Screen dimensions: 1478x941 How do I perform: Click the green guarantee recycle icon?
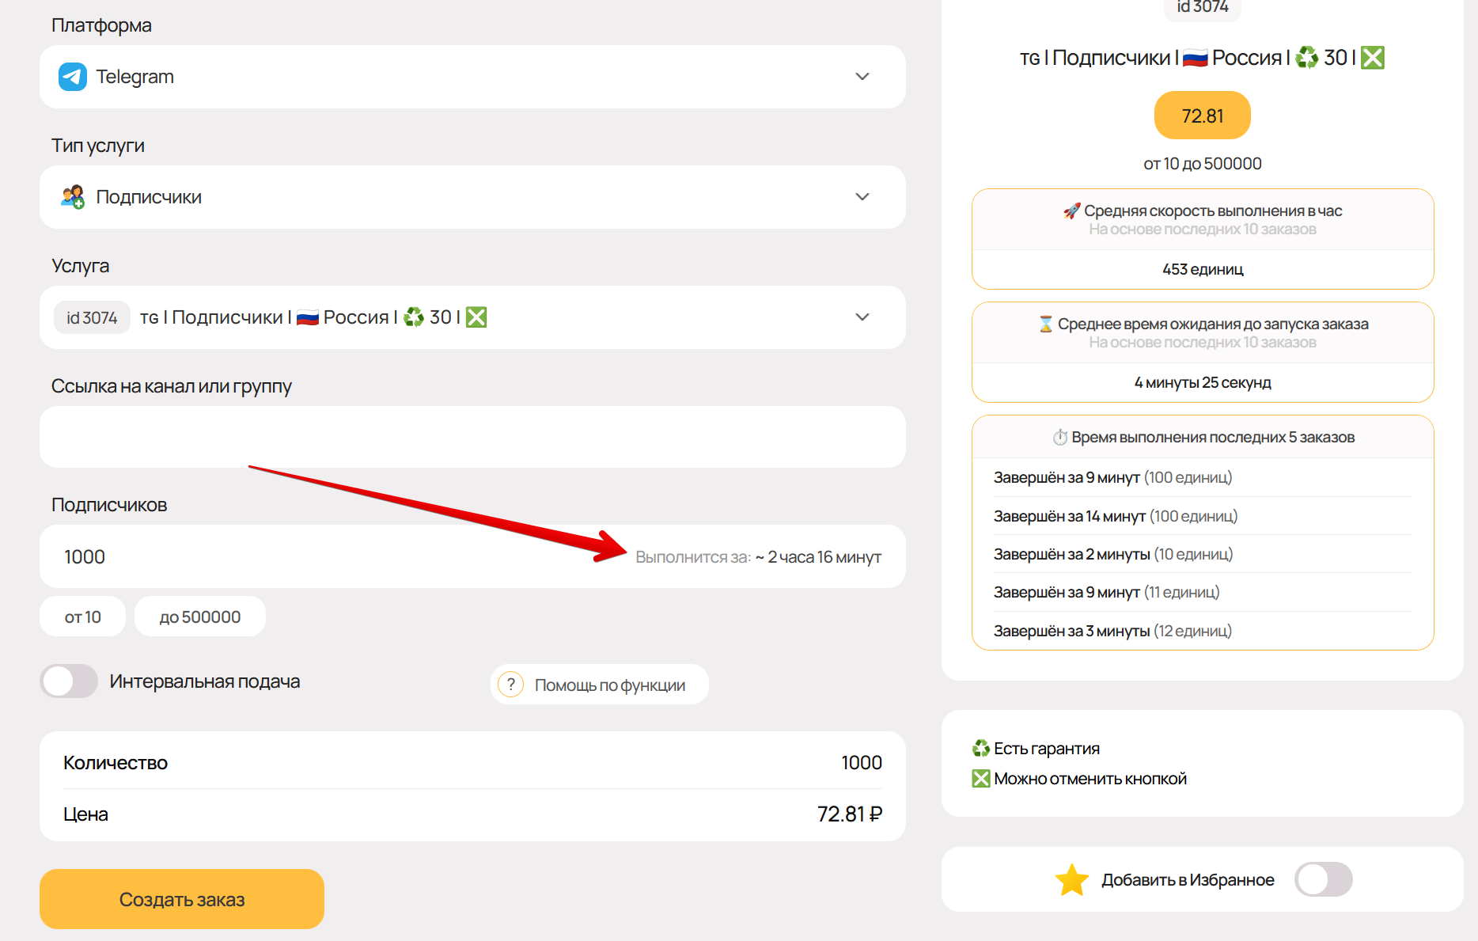981,749
